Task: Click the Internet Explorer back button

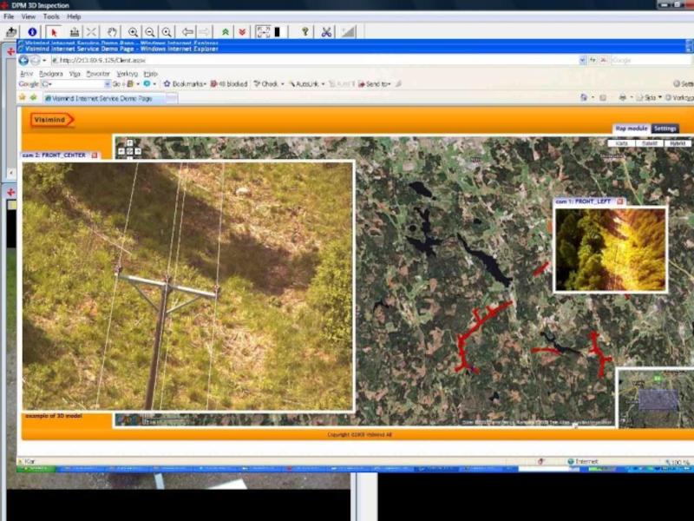Action: [24, 60]
